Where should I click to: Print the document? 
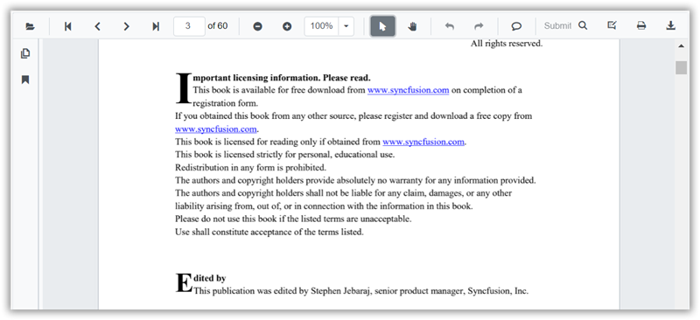pos(641,25)
